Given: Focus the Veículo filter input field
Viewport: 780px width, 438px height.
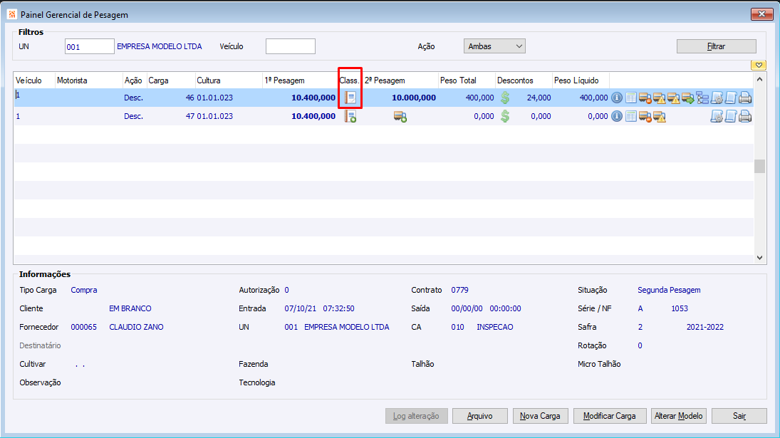Looking at the screenshot, I should tap(291, 46).
